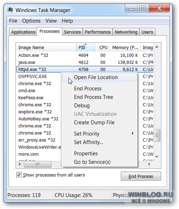This screenshot has width=179, height=209.
Task: Open the File menu
Action: tap(13, 21)
